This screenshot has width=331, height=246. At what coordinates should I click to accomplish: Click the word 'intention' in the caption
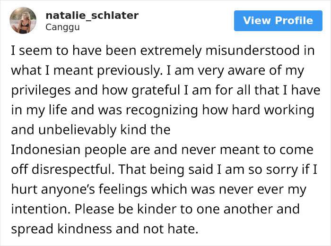point(39,209)
